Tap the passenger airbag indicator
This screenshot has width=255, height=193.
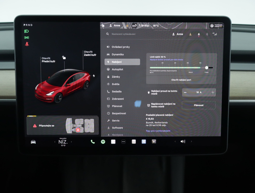coord(217,26)
